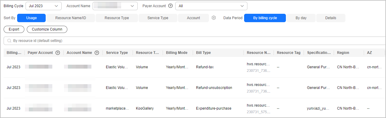Focus the resource id search field
386x118 pixels.
pyautogui.click(x=195, y=40)
